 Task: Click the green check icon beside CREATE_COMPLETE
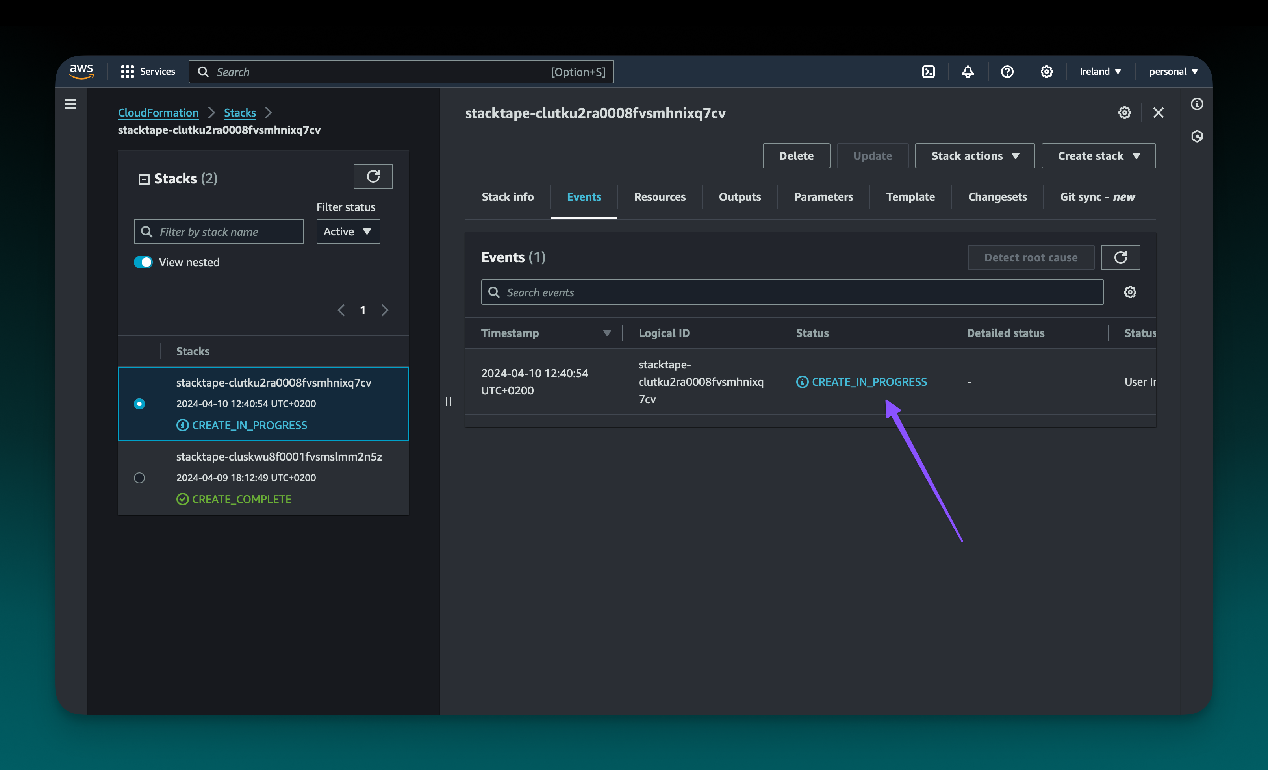click(183, 499)
